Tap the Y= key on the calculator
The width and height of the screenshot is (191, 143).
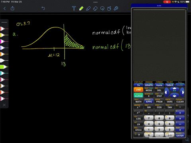click(138, 85)
